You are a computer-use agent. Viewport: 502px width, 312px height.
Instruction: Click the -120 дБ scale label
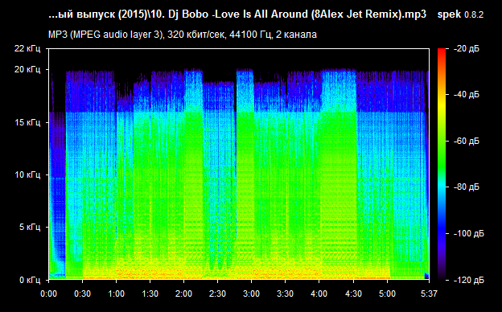pos(469,280)
